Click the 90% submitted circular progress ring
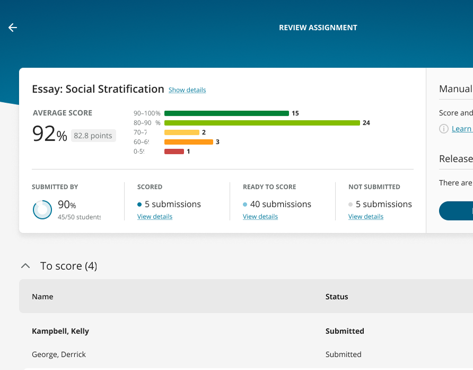473x370 pixels. (42, 210)
